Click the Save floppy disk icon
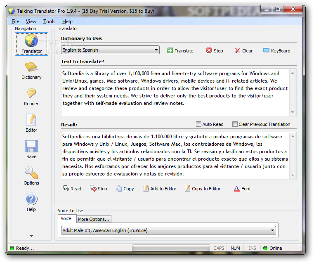 coord(31,146)
